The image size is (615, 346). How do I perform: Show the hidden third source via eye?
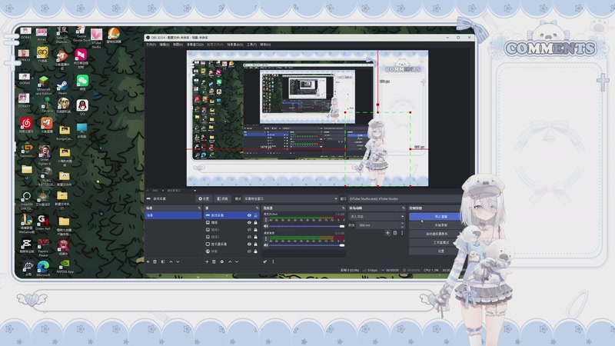pos(249,229)
